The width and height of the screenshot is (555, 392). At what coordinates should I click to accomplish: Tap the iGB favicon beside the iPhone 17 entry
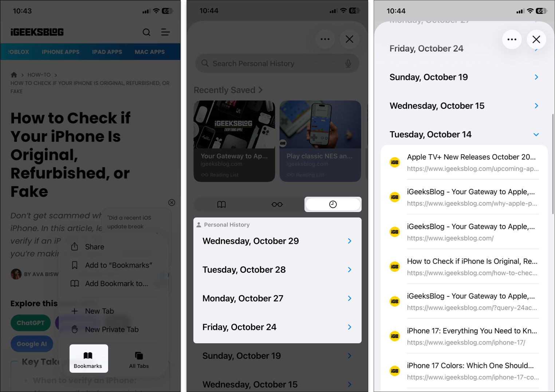pyautogui.click(x=395, y=336)
